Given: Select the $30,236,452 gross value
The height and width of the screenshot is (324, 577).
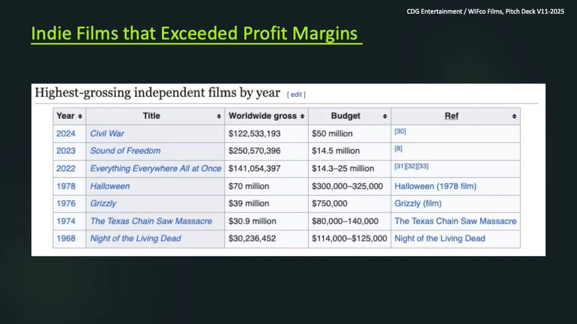Looking at the screenshot, I should point(252,238).
